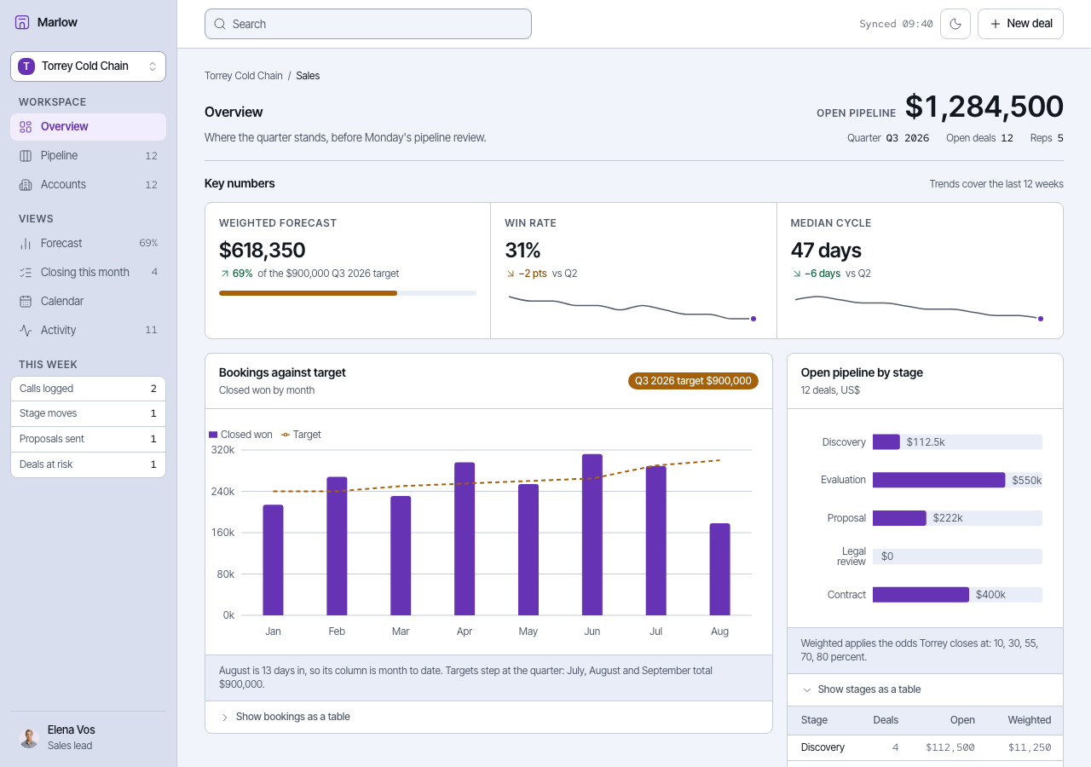Click the $11,250 weighted amount cell
Image resolution: width=1091 pixels, height=767 pixels.
click(x=1030, y=747)
